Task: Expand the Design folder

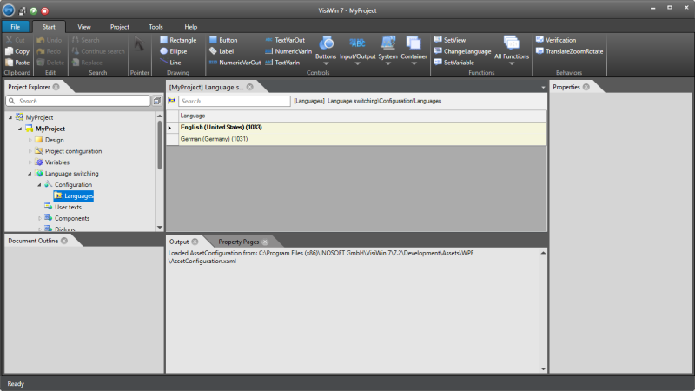Action: [30, 140]
